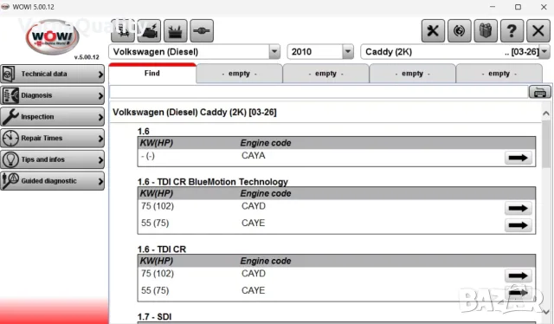This screenshot has width=554, height=324.
Task: Open the gift box icon
Action: point(486,31)
